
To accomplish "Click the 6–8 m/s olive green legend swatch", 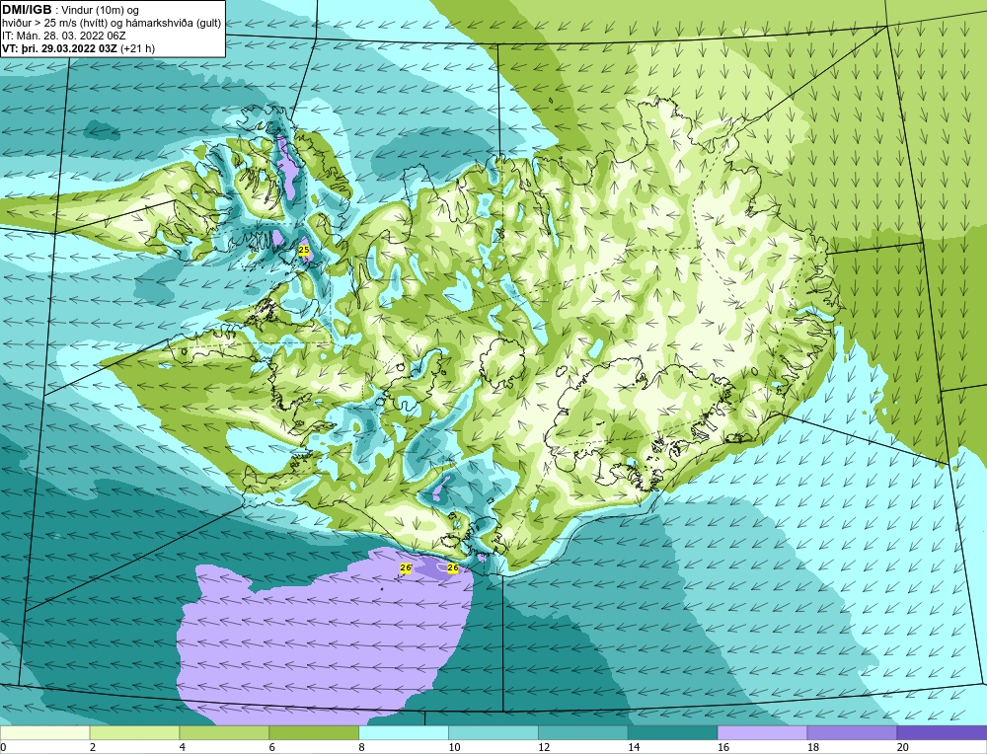I will pyautogui.click(x=314, y=732).
